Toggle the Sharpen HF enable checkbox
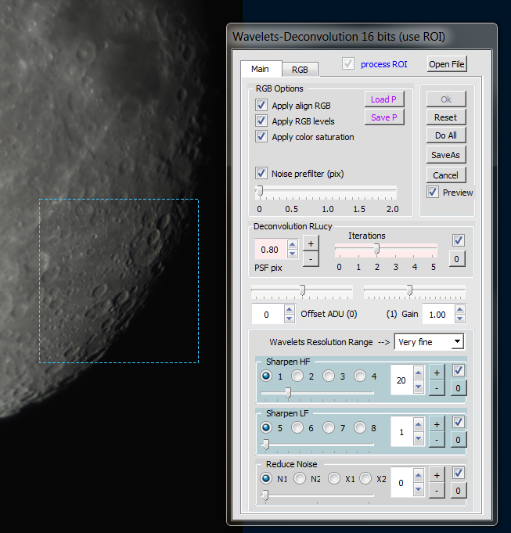The height and width of the screenshot is (533, 511). (459, 370)
